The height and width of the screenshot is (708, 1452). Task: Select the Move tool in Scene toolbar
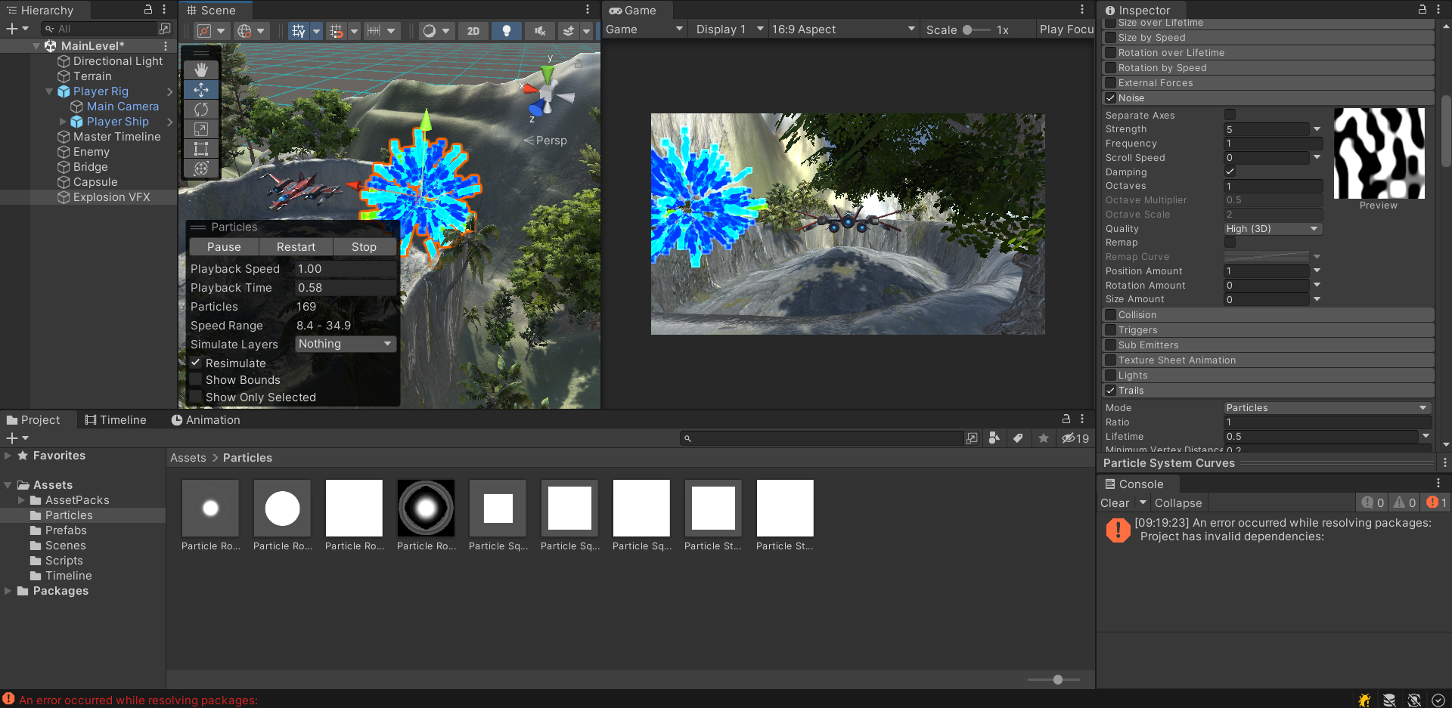coord(201,90)
